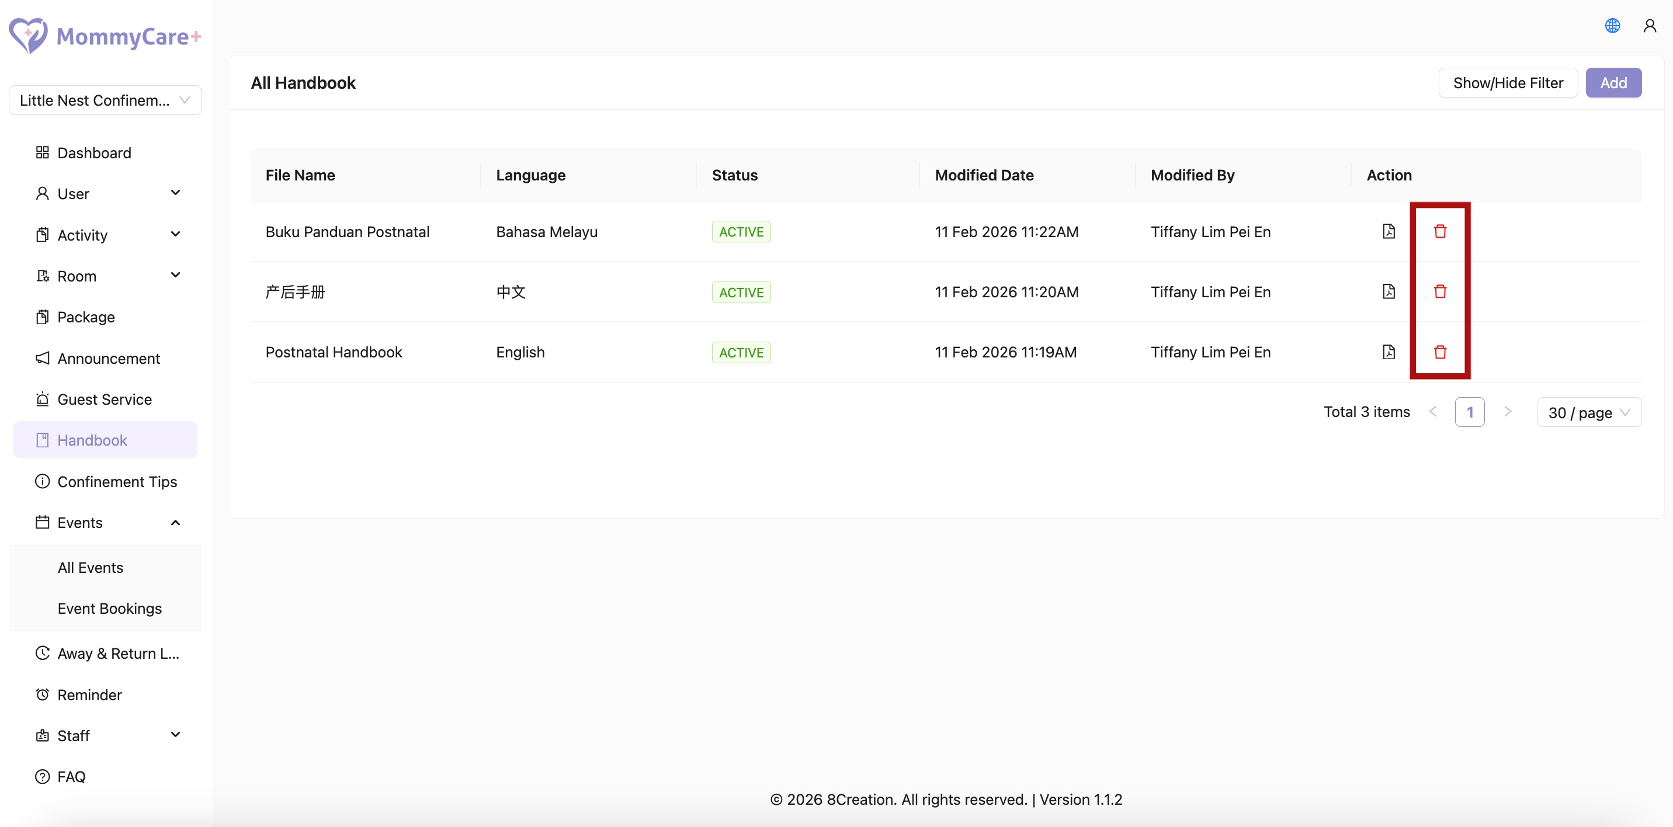Delete the Postnatal Handbook English entry
This screenshot has width=1673, height=827.
tap(1439, 352)
